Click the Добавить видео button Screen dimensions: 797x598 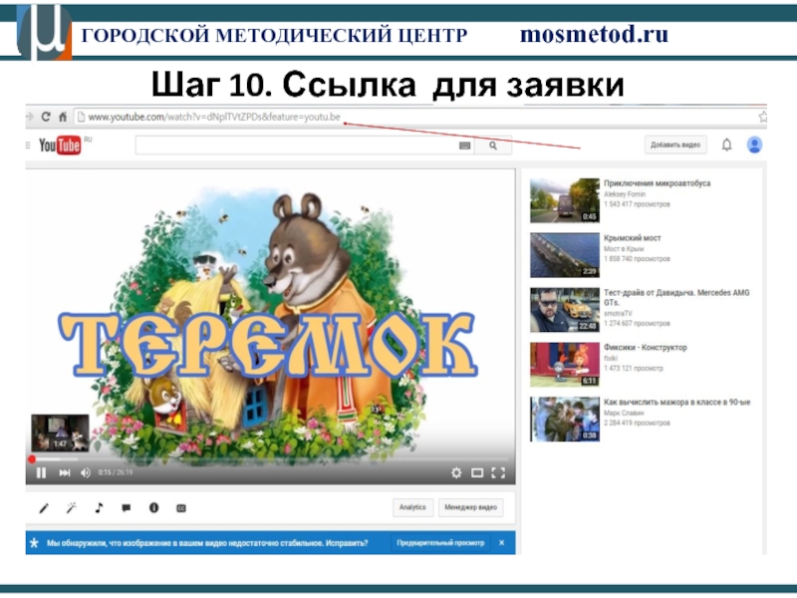[x=675, y=145]
